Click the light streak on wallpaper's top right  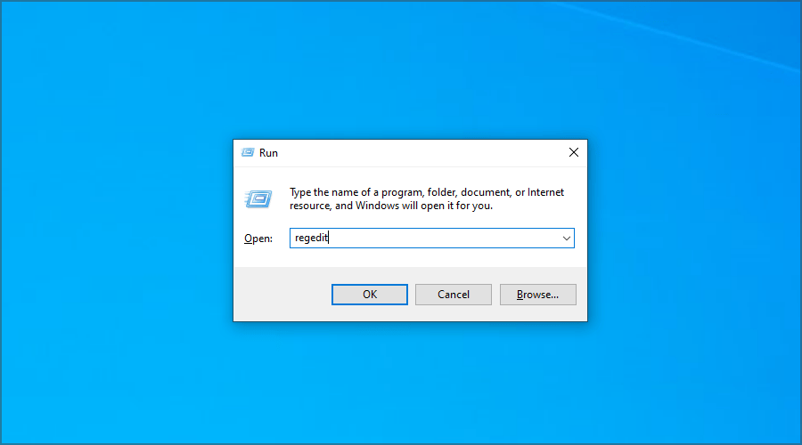pos(695,40)
